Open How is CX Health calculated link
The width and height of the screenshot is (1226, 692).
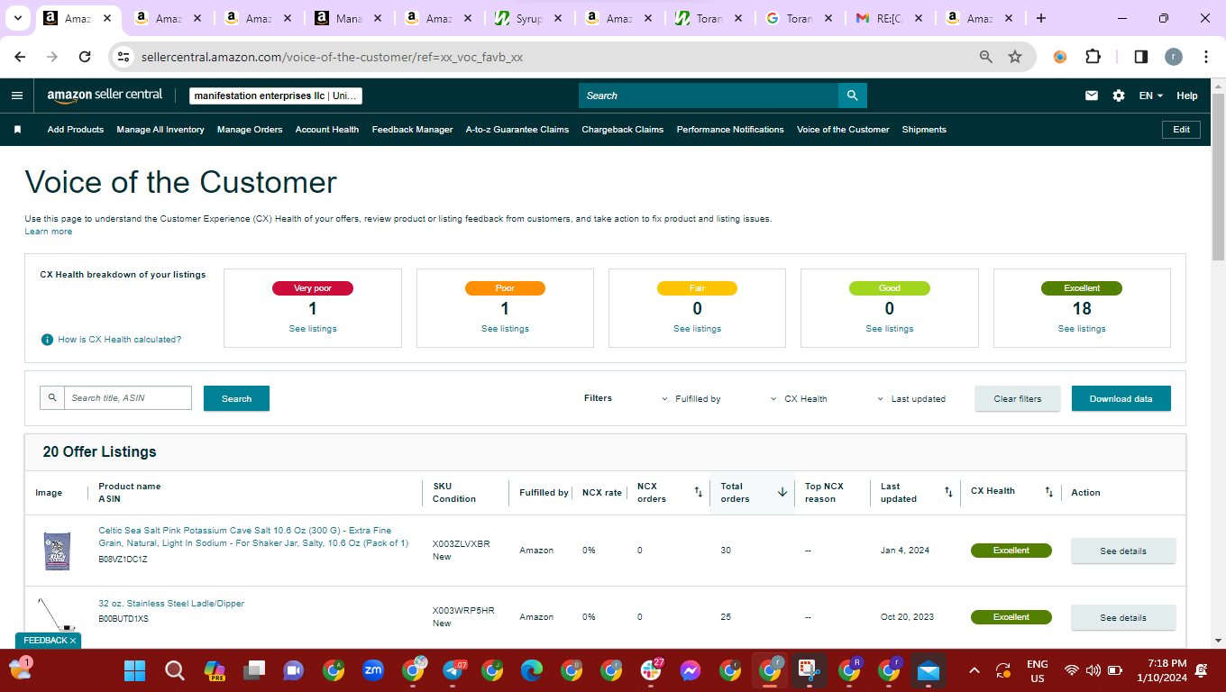tap(120, 340)
